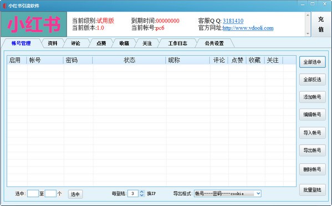The image size is (332, 206).
Task: Open the customer service QQ 3181410 link
Action: click(x=233, y=20)
